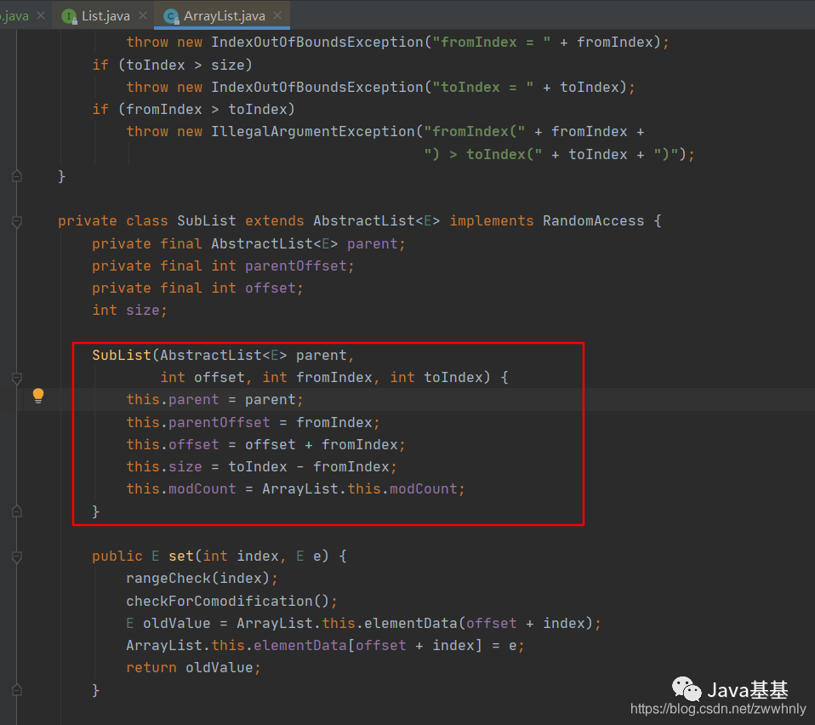Click 'size' in the 'toIndex > size' condition

[228, 65]
